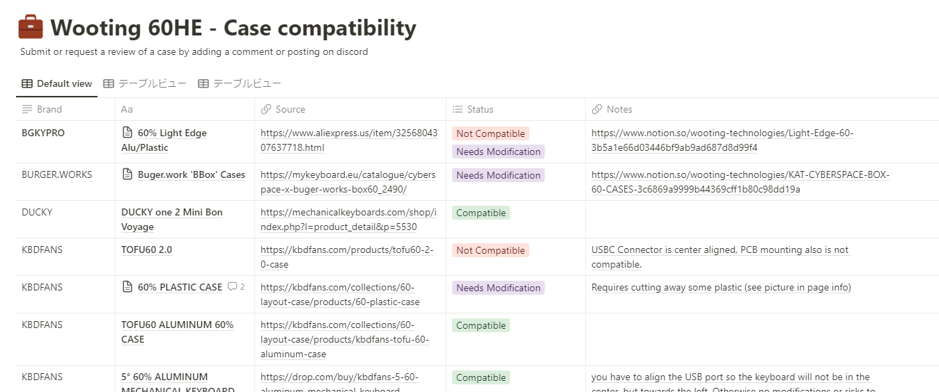Click the briefcase page icon
This screenshot has width=939, height=392.
coord(31,28)
